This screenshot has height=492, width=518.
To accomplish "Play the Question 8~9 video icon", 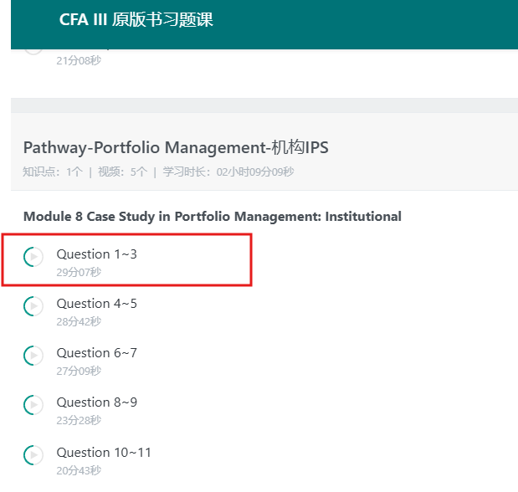I will tap(33, 405).
